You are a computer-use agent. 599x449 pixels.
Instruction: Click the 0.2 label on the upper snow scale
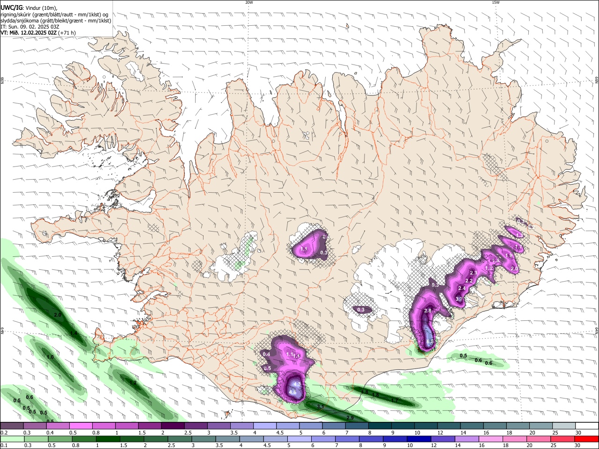click(x=4, y=433)
